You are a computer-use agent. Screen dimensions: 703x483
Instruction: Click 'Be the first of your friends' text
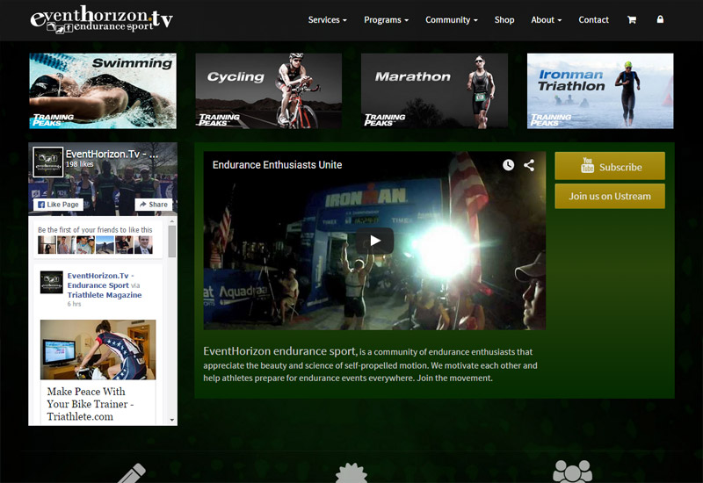95,230
